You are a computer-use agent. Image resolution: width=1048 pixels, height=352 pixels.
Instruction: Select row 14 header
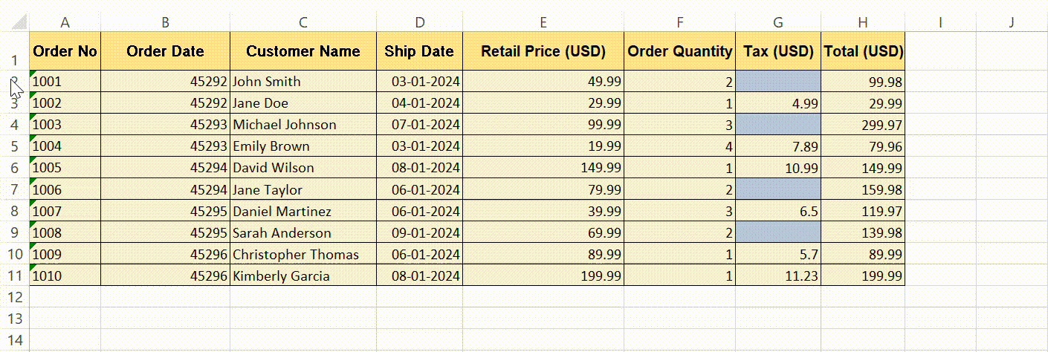(15, 341)
